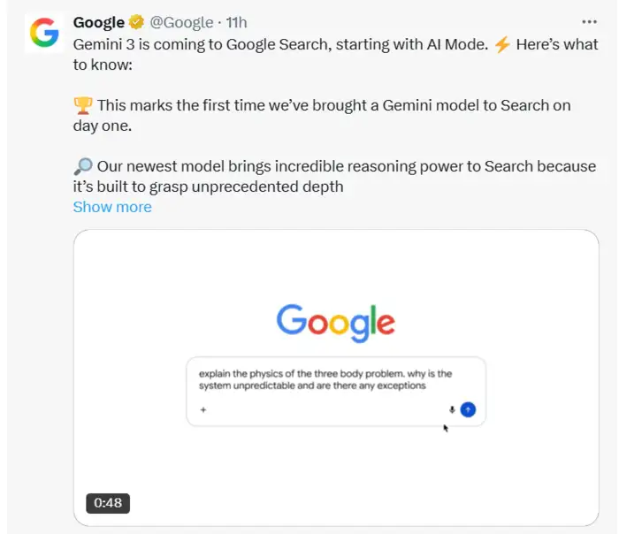Open the 11h post timestamp

pos(236,22)
